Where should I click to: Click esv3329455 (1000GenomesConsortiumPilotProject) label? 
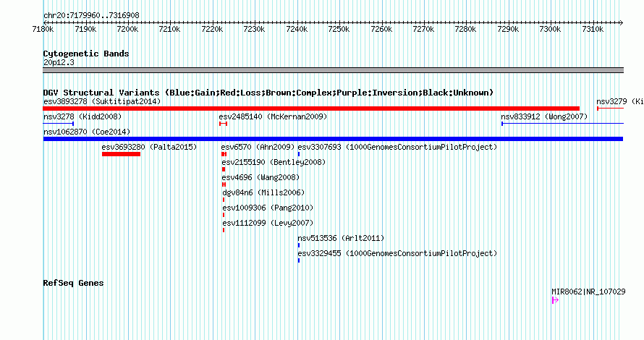pyautogui.click(x=397, y=253)
